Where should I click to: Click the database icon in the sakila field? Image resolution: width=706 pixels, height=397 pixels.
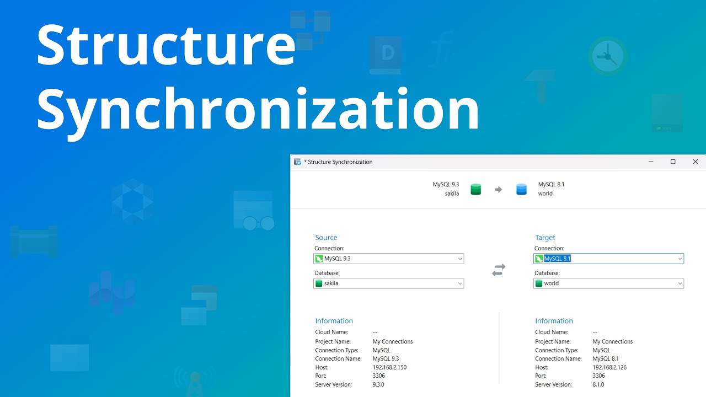[x=319, y=283]
